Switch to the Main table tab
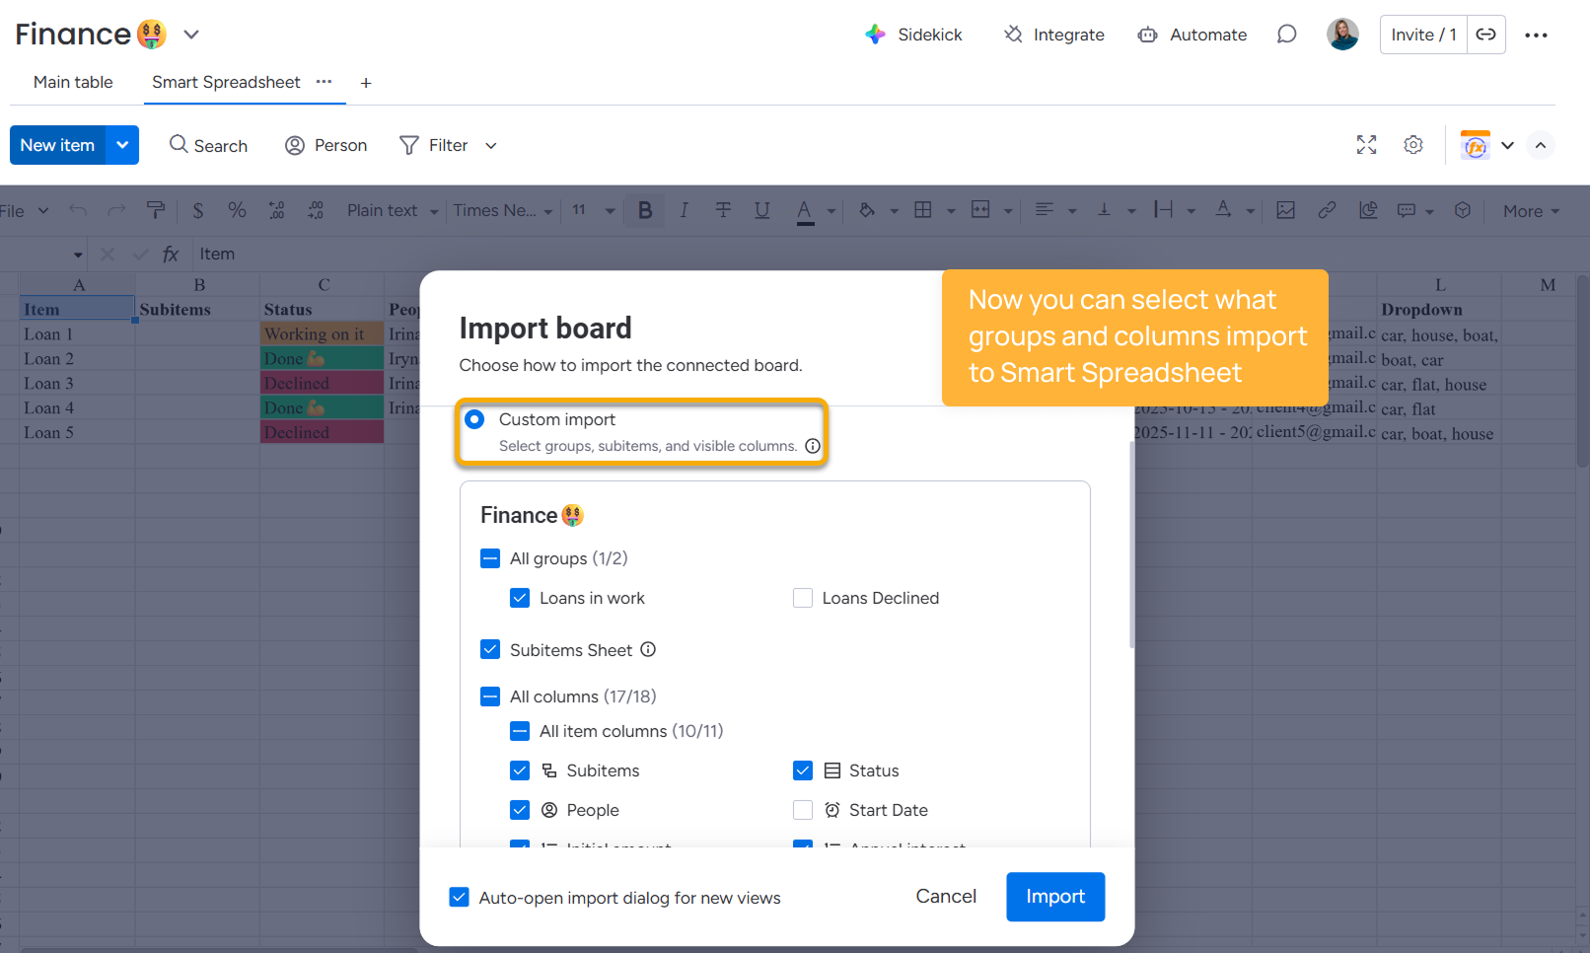The height and width of the screenshot is (953, 1590). coord(73,82)
